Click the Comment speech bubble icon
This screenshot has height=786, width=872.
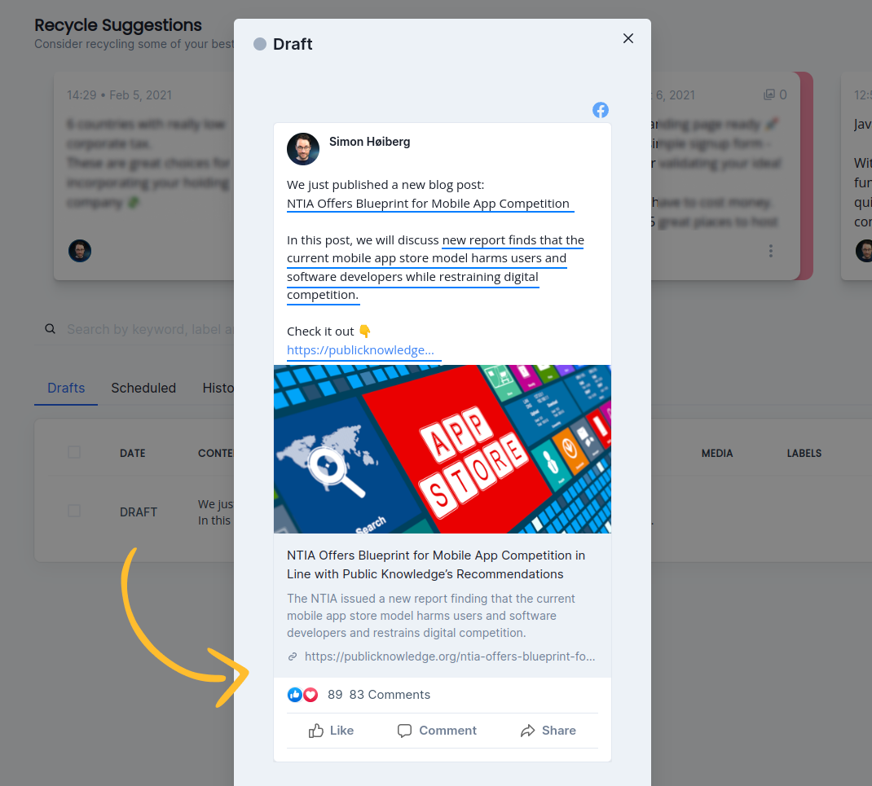(x=404, y=731)
